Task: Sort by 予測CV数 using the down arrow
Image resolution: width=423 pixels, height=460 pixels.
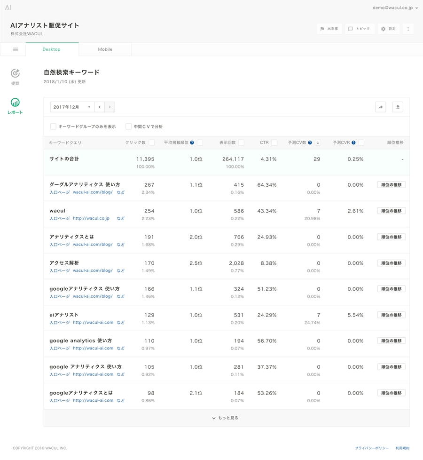Action: point(318,143)
